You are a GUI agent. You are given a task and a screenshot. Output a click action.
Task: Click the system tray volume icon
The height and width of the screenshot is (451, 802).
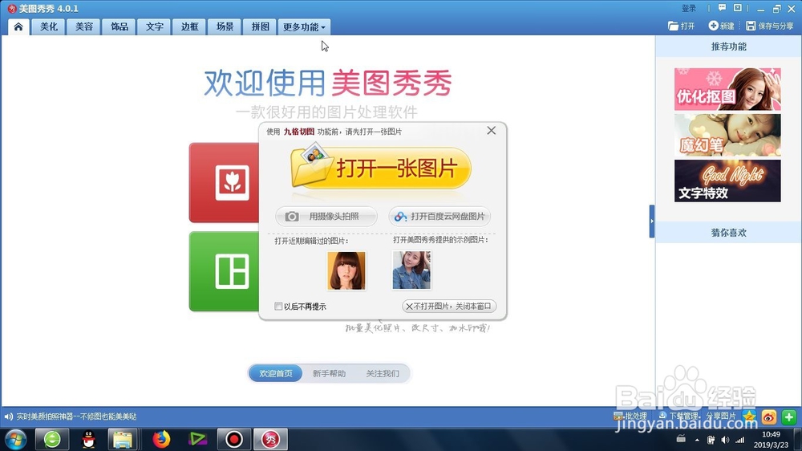[725, 440]
